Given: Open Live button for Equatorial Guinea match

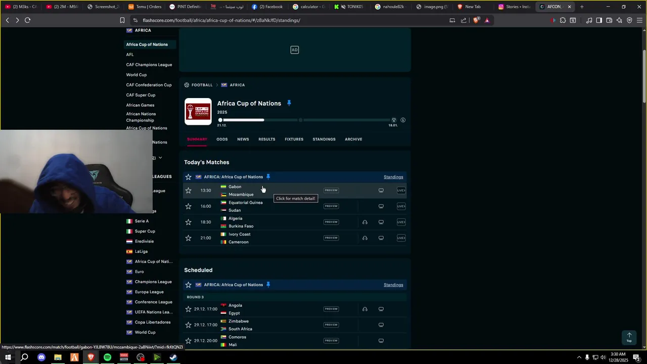Looking at the screenshot, I should [401, 206].
